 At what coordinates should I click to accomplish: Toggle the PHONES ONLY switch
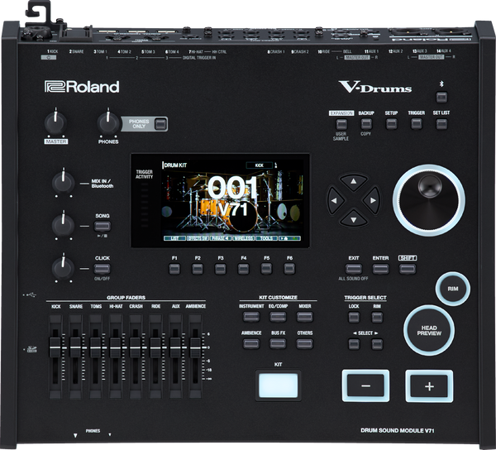tap(160, 124)
